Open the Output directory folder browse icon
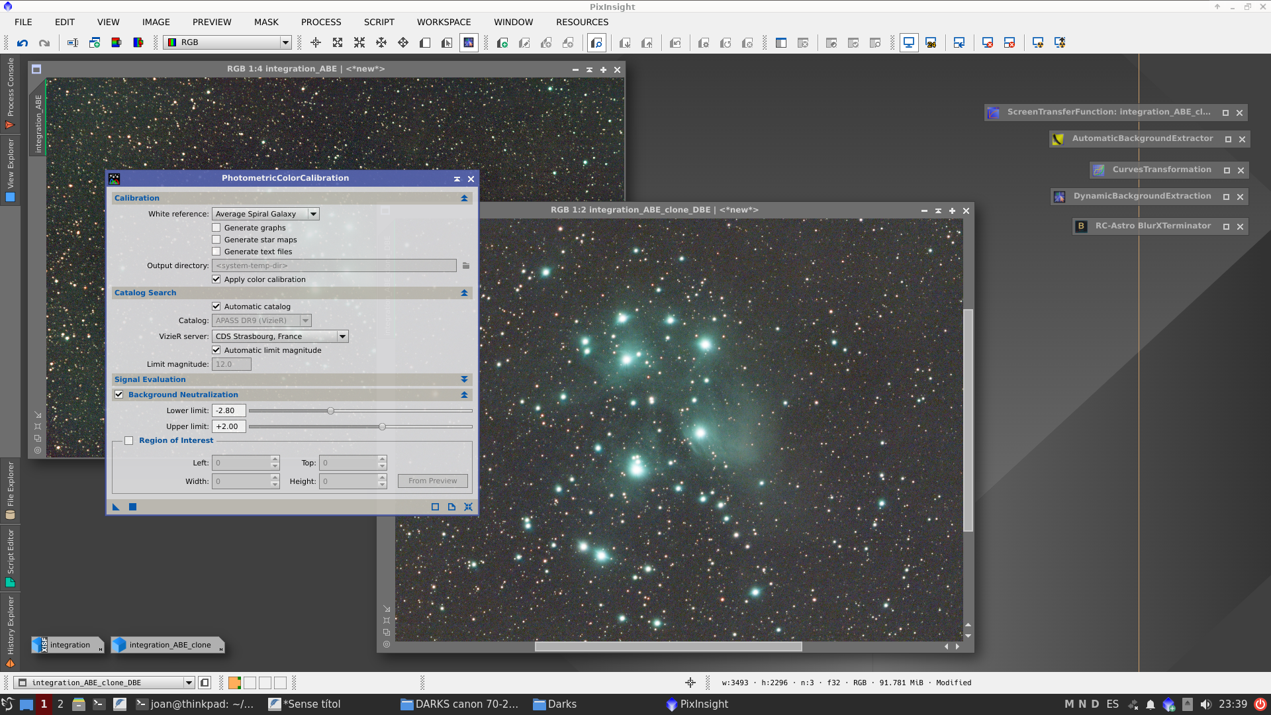Screen dimensions: 1271x715 click(x=466, y=265)
